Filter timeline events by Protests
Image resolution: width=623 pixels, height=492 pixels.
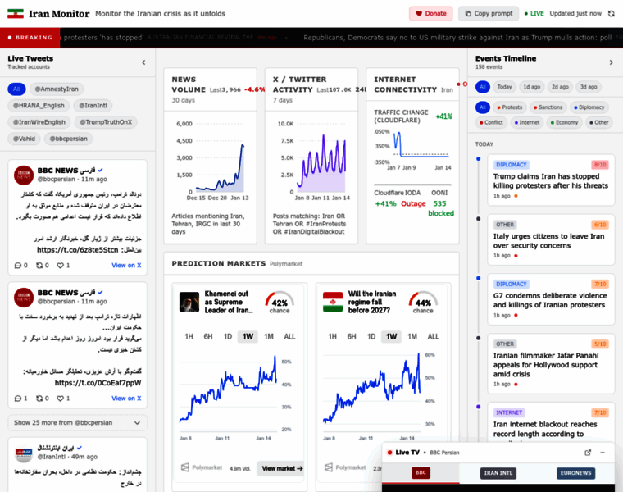[x=509, y=107]
